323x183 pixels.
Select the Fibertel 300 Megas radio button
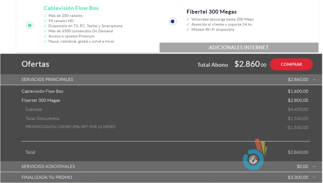pos(172,21)
